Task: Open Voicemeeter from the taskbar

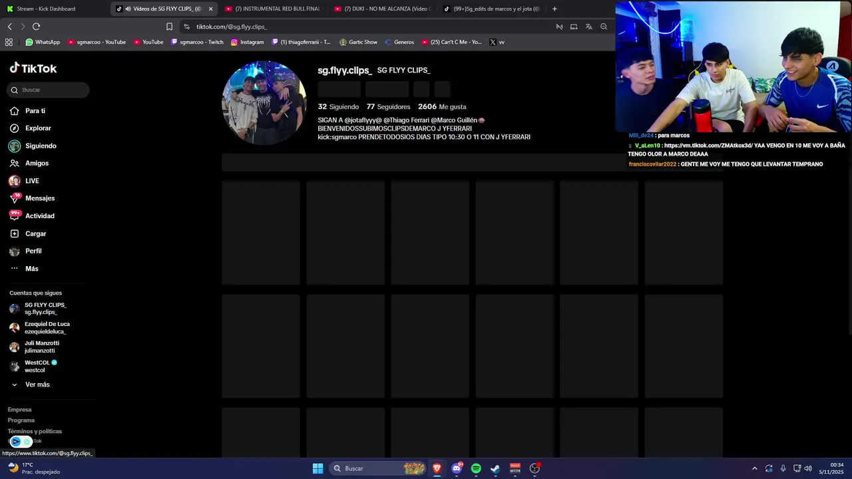Action: (515, 468)
